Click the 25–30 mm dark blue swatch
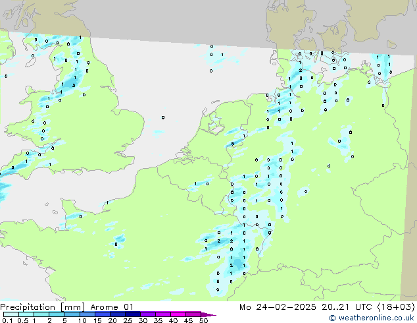Screen dimensions: 417x323 click(x=132, y=314)
